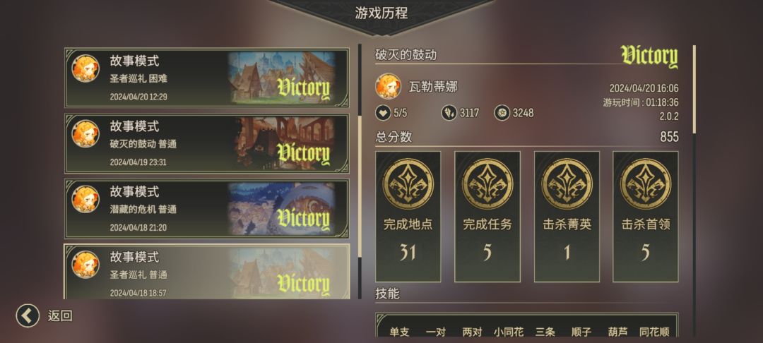Click the 同花顺 skill column header

[654, 332]
